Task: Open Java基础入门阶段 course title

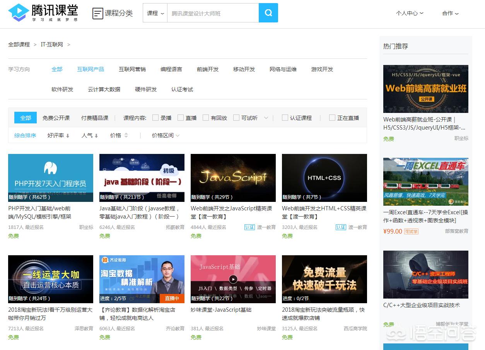Action: click(x=140, y=212)
